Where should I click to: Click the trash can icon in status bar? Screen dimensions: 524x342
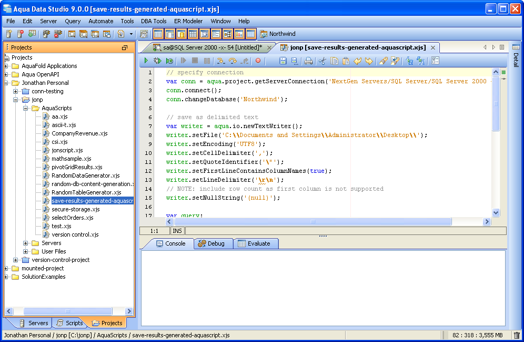tap(517, 335)
